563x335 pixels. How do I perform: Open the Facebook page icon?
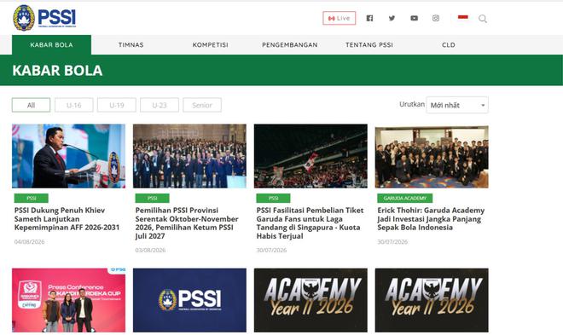pyautogui.click(x=369, y=18)
